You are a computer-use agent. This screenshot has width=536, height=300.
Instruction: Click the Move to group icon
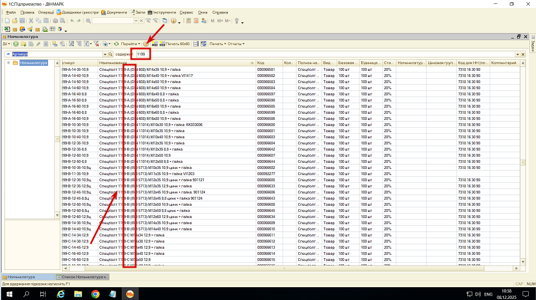tap(62, 44)
